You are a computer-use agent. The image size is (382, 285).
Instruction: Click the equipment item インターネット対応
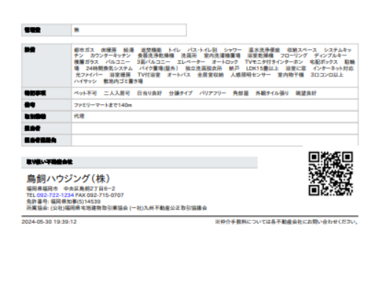[x=333, y=68]
